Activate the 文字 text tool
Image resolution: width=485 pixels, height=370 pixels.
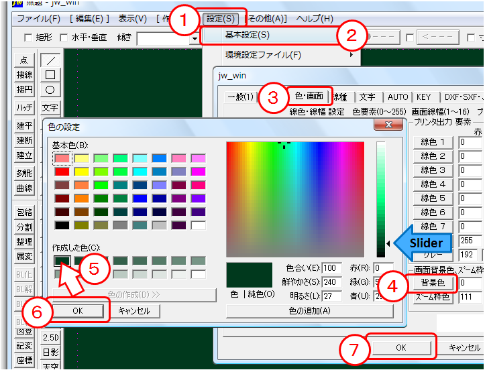tap(50, 107)
